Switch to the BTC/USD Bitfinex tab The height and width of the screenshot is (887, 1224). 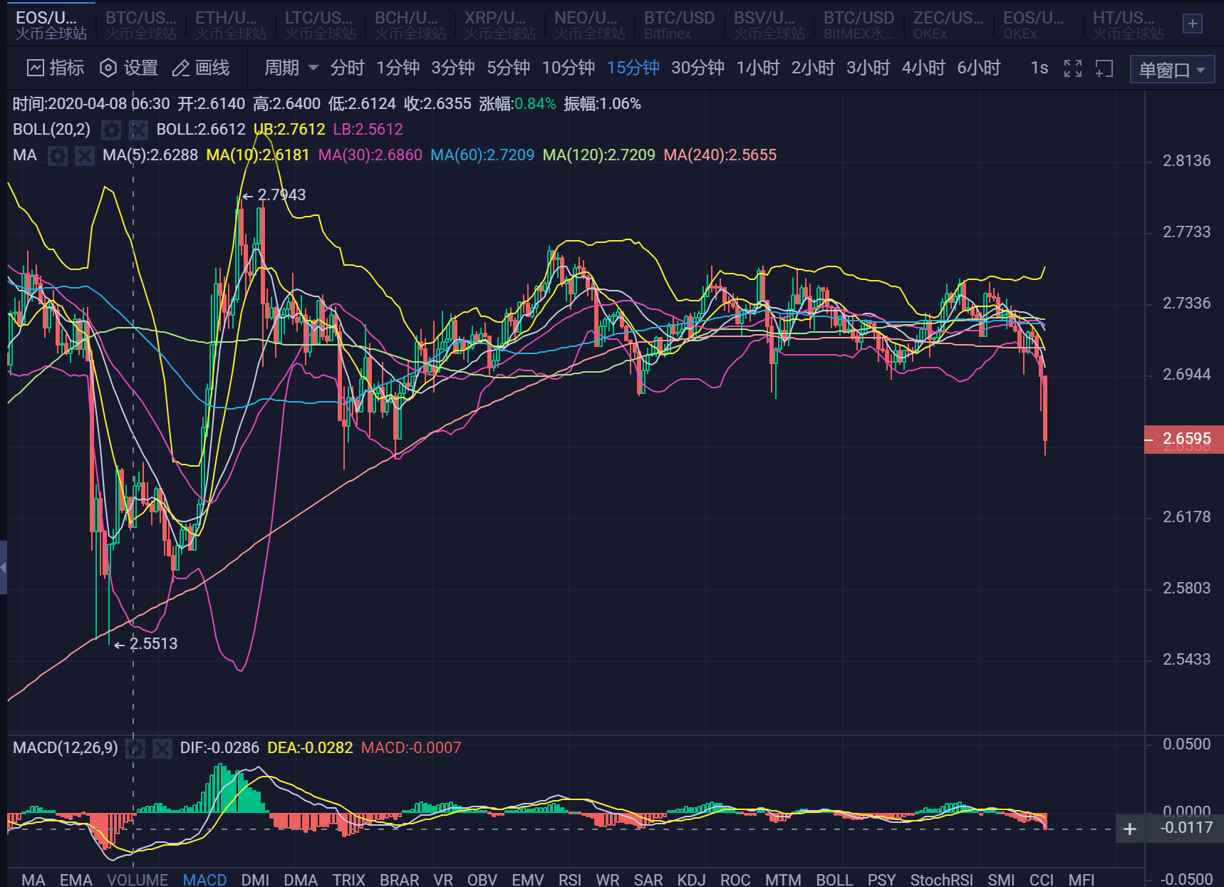click(x=678, y=24)
